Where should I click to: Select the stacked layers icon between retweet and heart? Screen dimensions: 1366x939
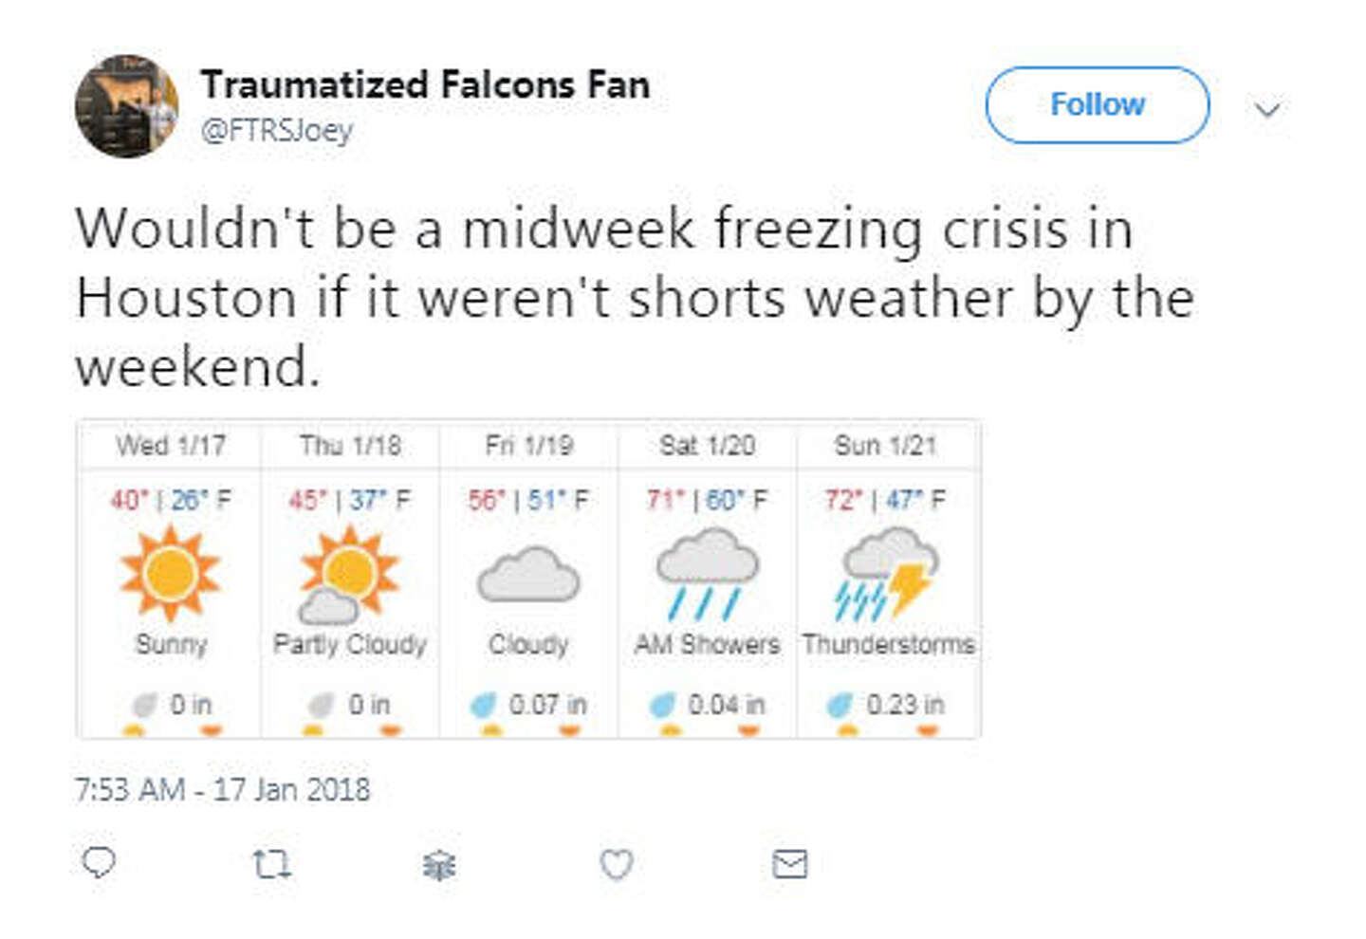(x=437, y=864)
